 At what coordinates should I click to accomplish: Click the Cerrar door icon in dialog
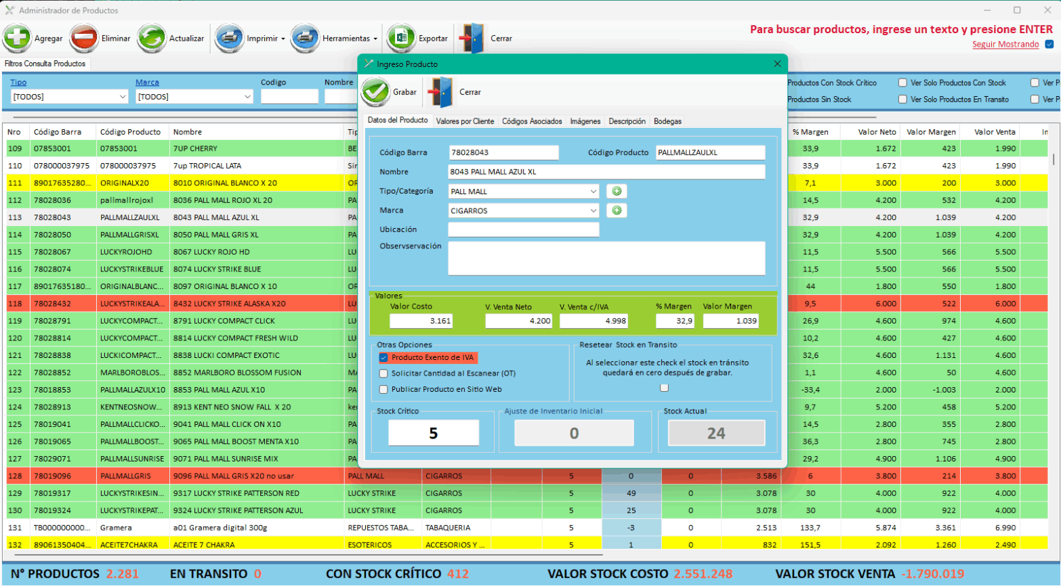(x=441, y=92)
